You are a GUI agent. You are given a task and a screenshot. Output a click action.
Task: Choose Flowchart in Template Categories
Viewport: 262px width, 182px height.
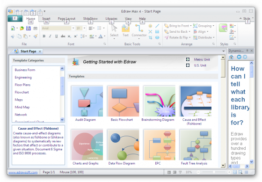(22, 92)
